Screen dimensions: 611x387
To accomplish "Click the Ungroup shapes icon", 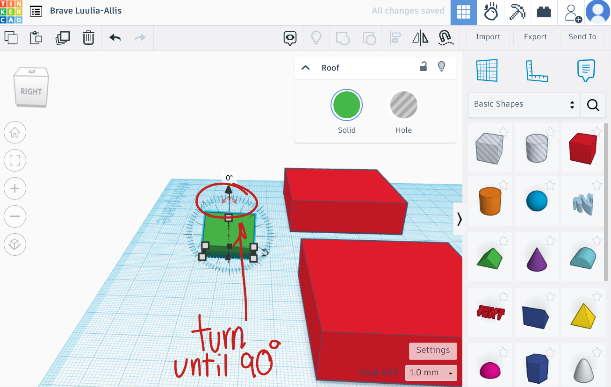I will click(x=369, y=38).
